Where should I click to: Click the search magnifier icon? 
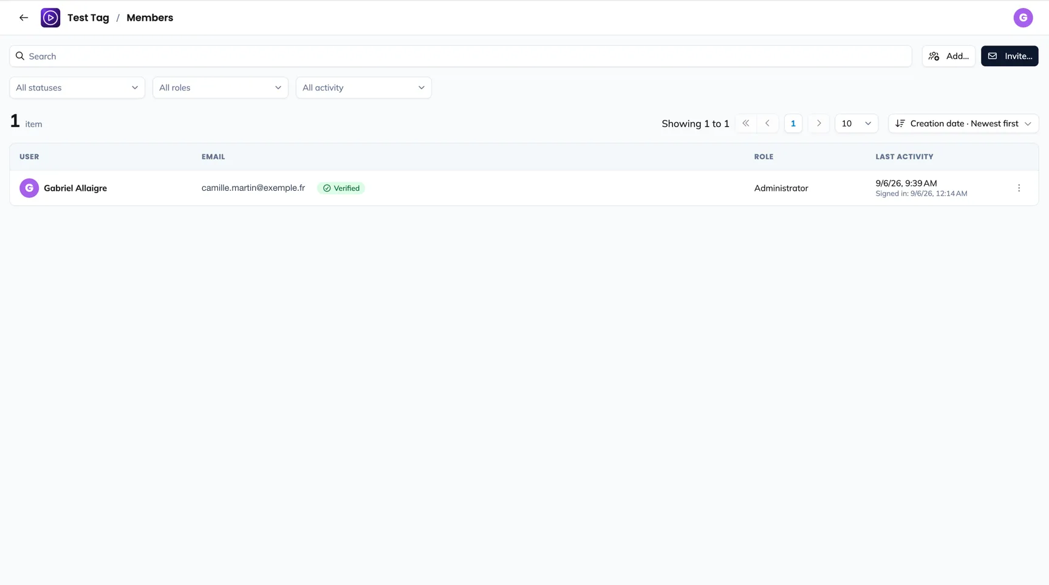point(20,56)
